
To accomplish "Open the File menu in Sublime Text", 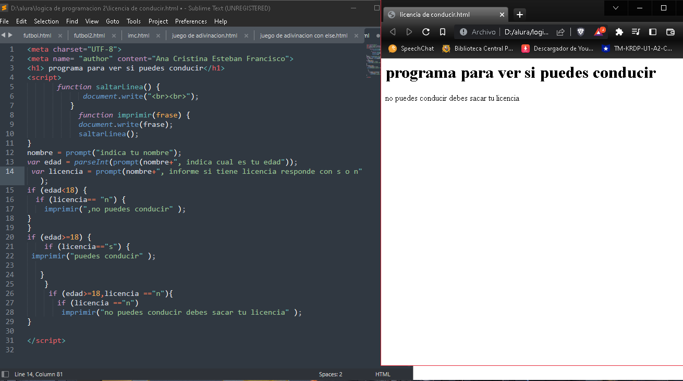I will (x=5, y=21).
